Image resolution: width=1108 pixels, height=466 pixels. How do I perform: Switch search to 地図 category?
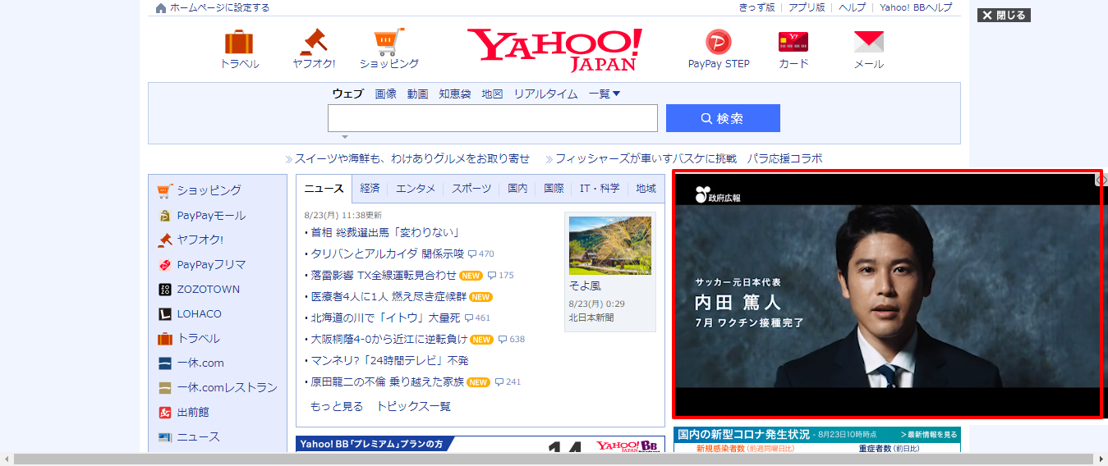click(x=492, y=94)
